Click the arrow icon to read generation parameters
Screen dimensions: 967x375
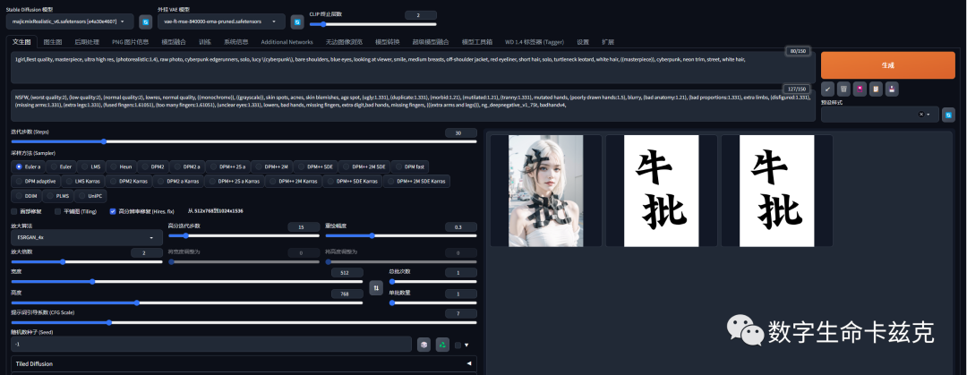[x=827, y=89]
